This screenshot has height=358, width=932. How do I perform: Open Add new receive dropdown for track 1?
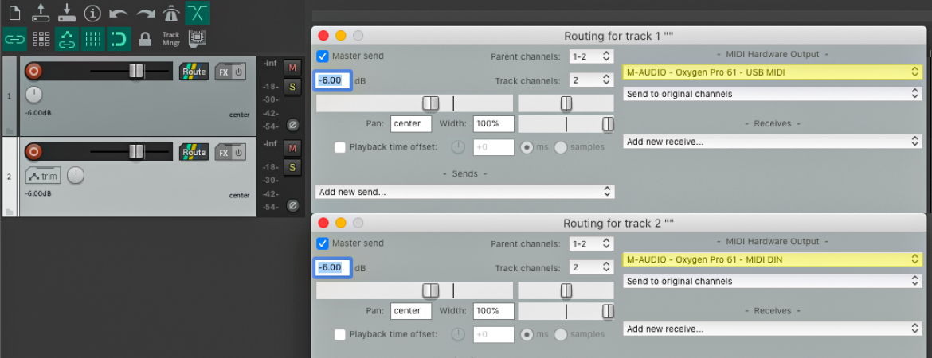(x=773, y=142)
